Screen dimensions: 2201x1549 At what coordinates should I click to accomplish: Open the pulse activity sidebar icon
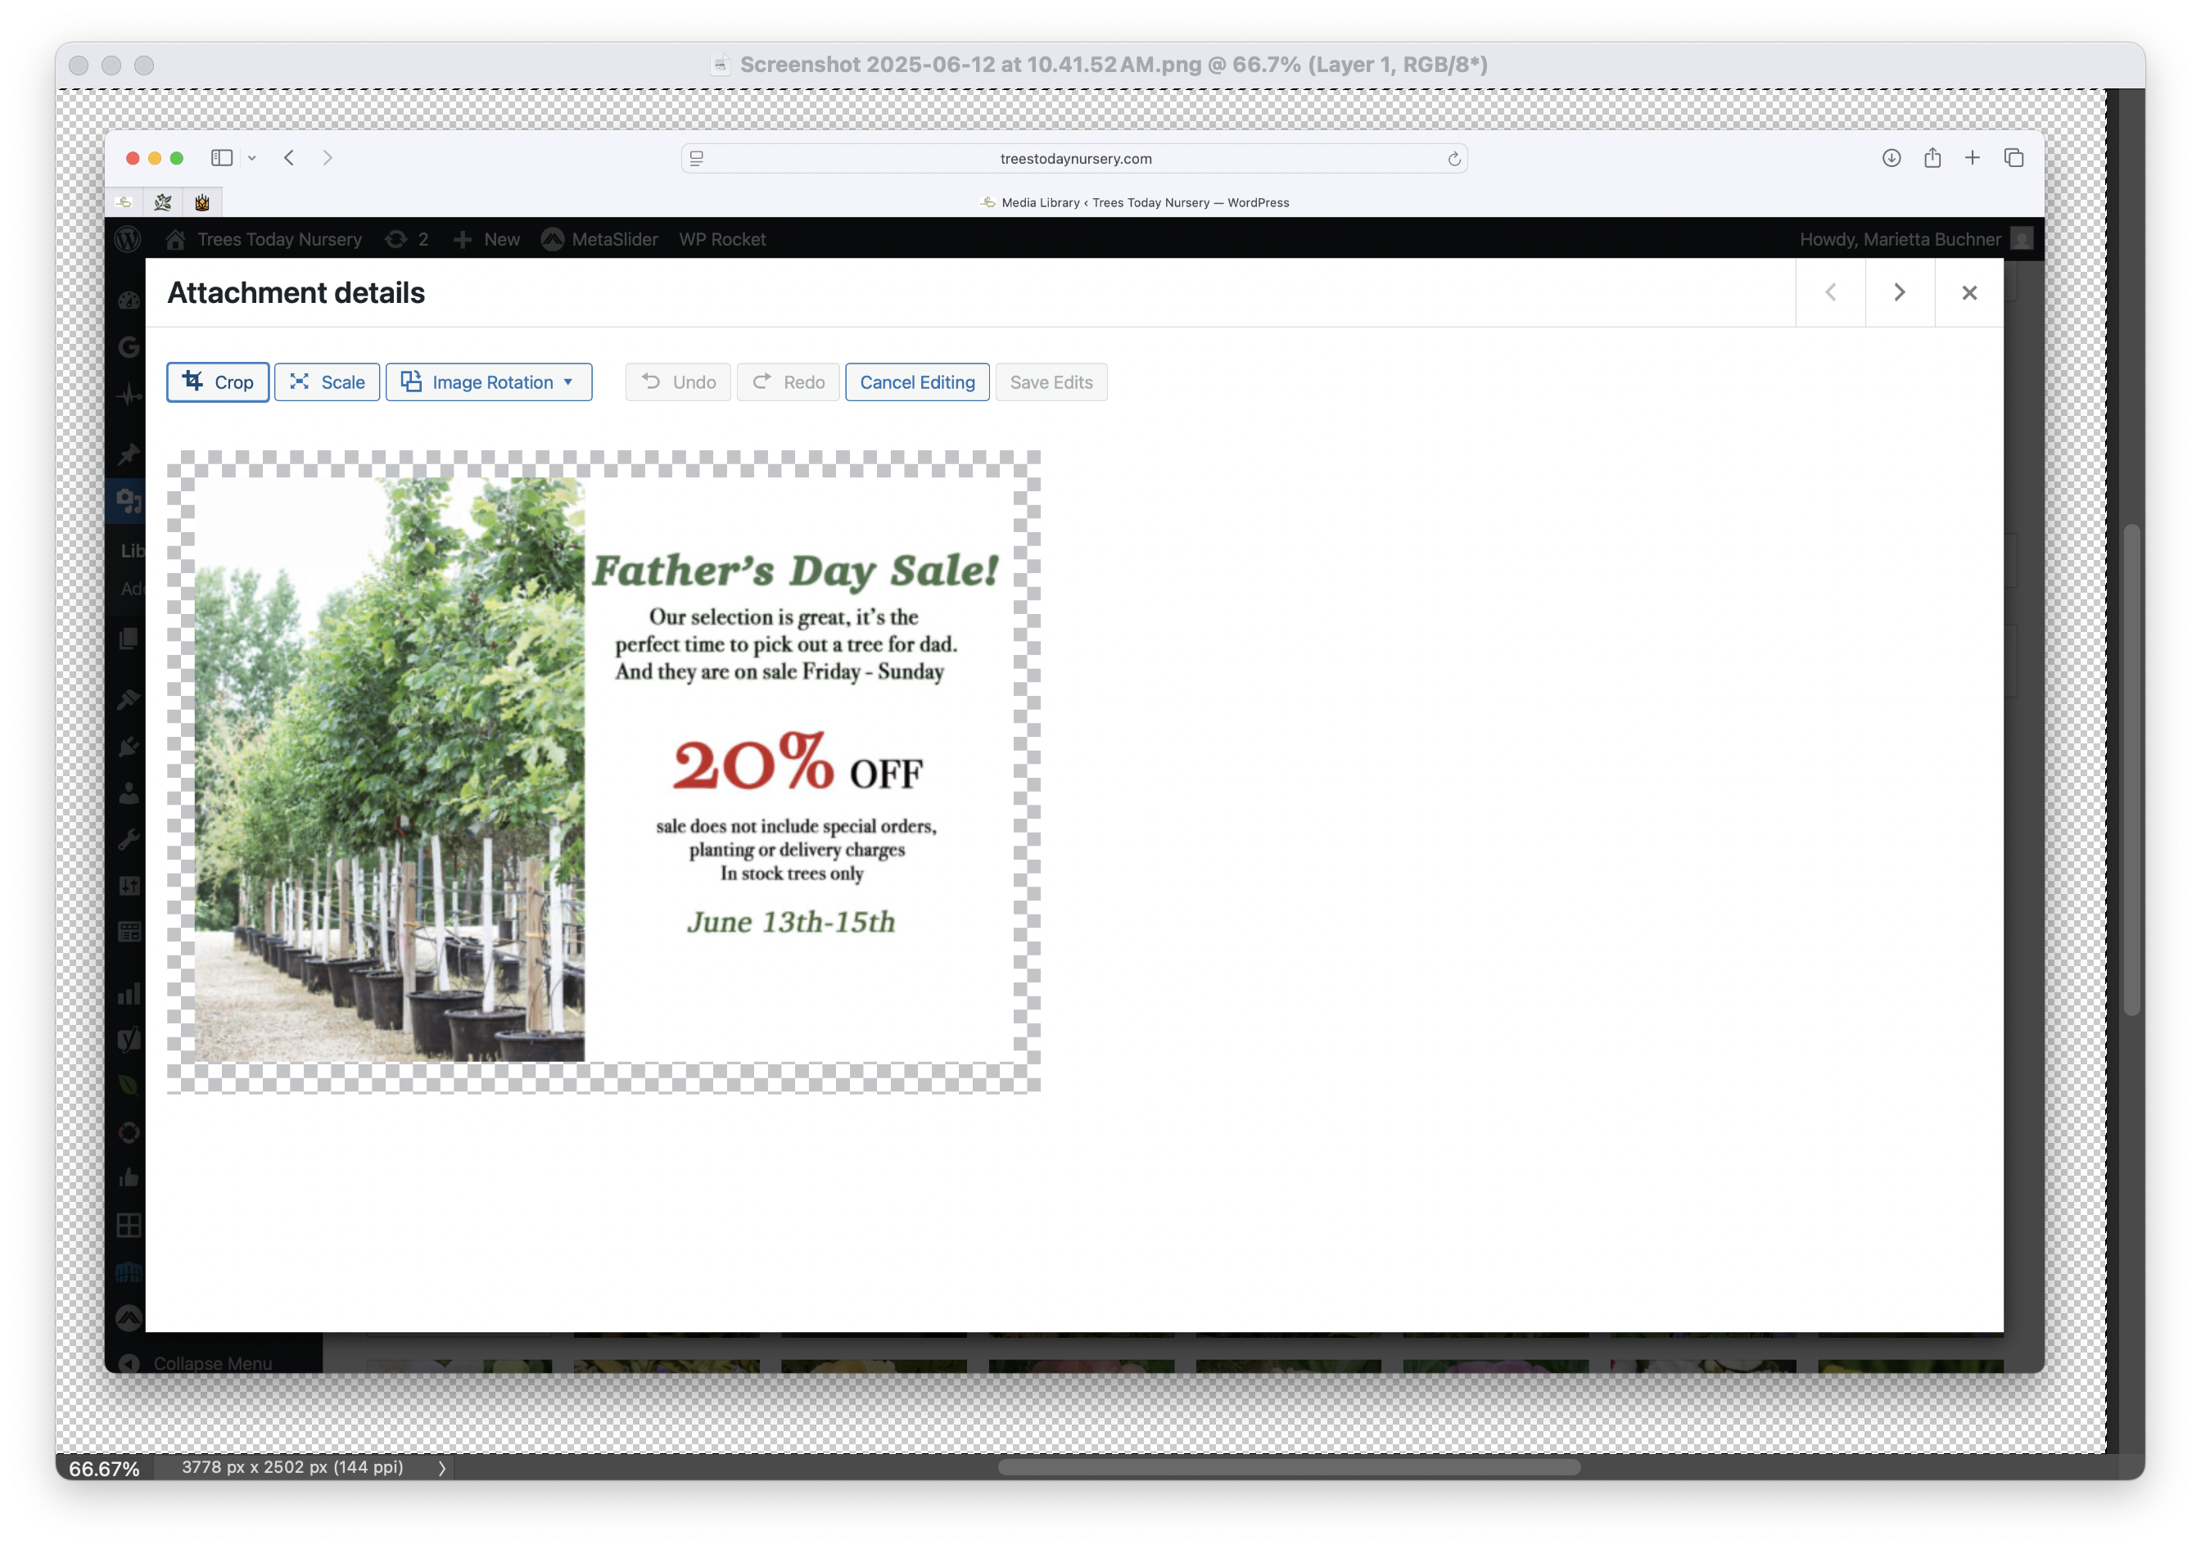point(129,394)
